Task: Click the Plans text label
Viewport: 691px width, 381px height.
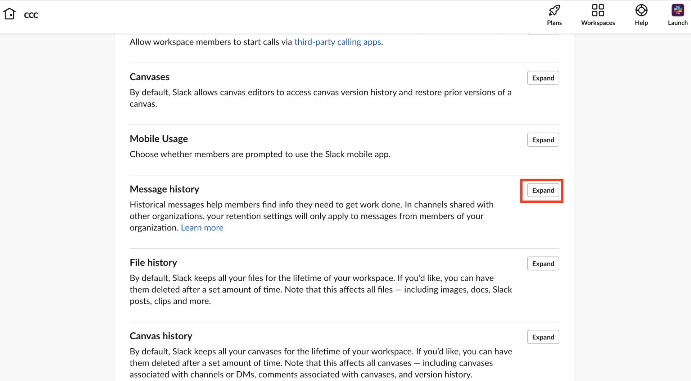Action: pyautogui.click(x=554, y=23)
